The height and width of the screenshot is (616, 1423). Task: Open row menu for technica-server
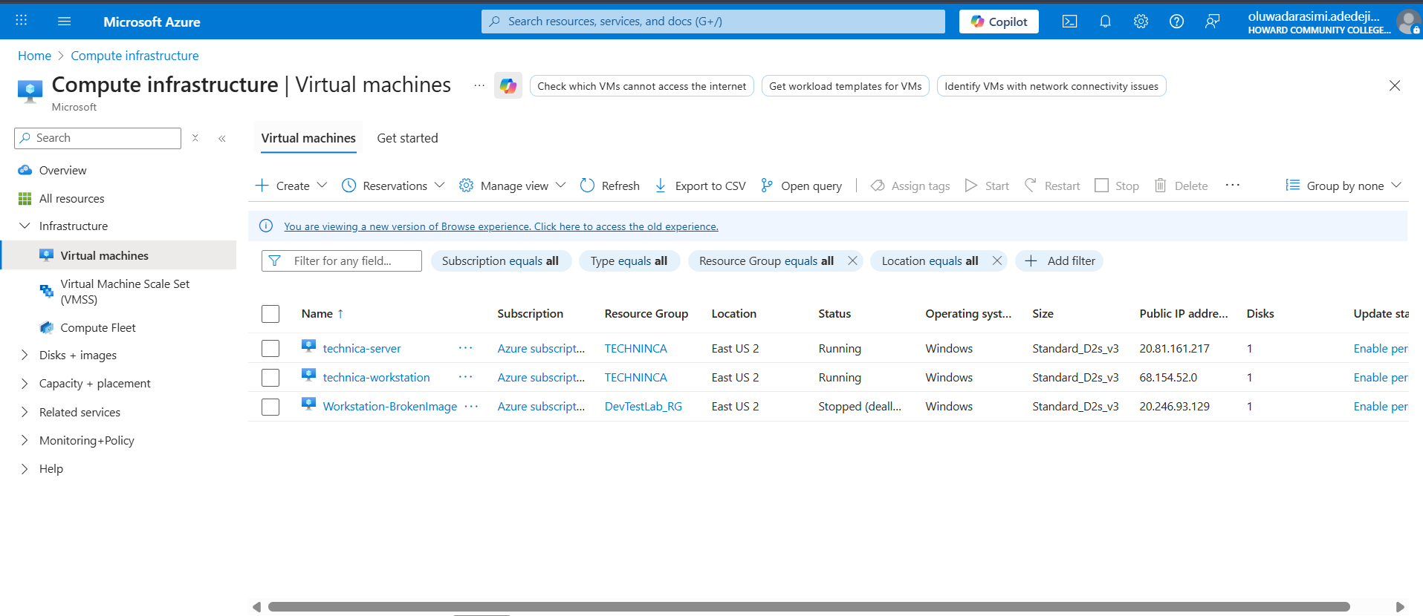pos(466,348)
